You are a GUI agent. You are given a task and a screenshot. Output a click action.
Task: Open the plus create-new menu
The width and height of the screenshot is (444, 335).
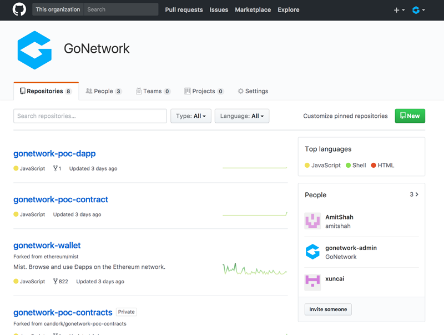point(399,10)
